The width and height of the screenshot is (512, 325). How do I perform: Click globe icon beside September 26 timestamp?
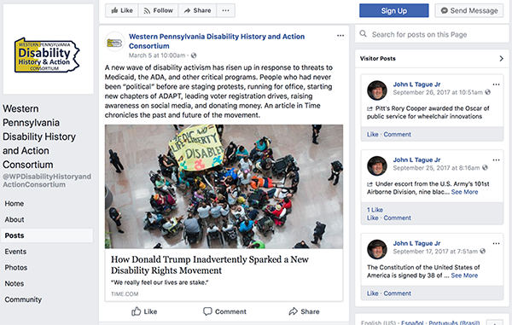[487, 92]
